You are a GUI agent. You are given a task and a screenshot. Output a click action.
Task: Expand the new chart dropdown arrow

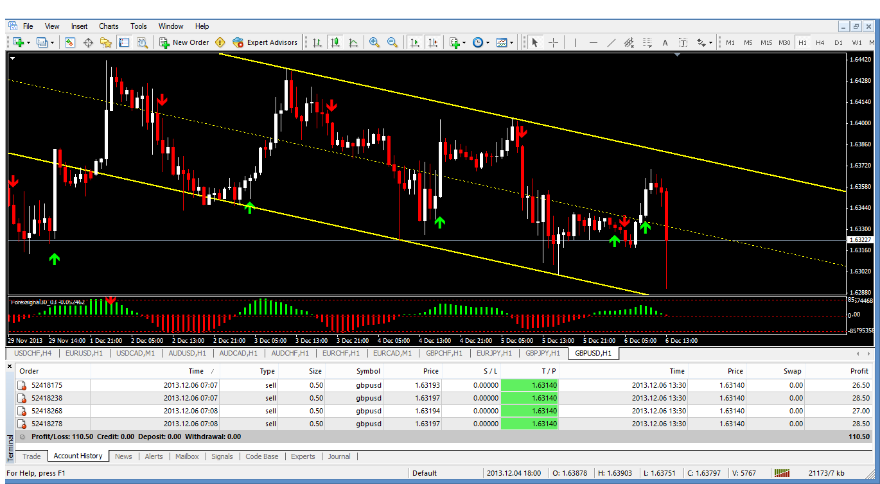click(x=28, y=43)
